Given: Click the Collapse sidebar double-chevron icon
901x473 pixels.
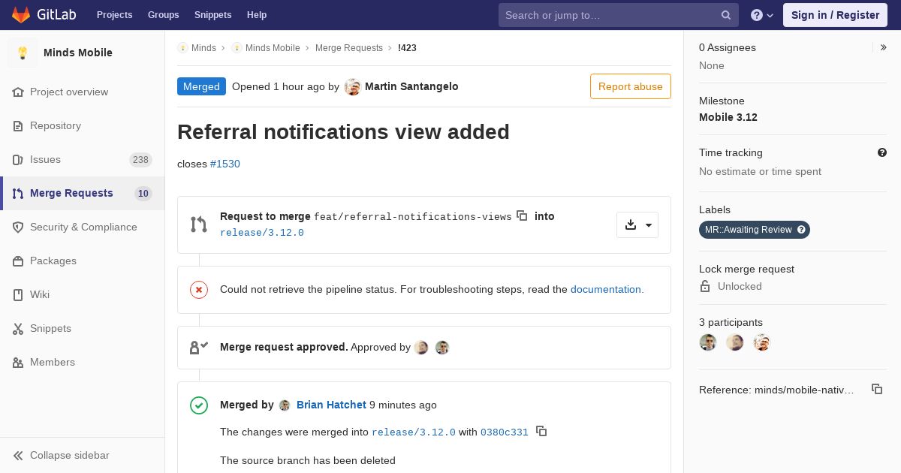Looking at the screenshot, I should [18, 455].
